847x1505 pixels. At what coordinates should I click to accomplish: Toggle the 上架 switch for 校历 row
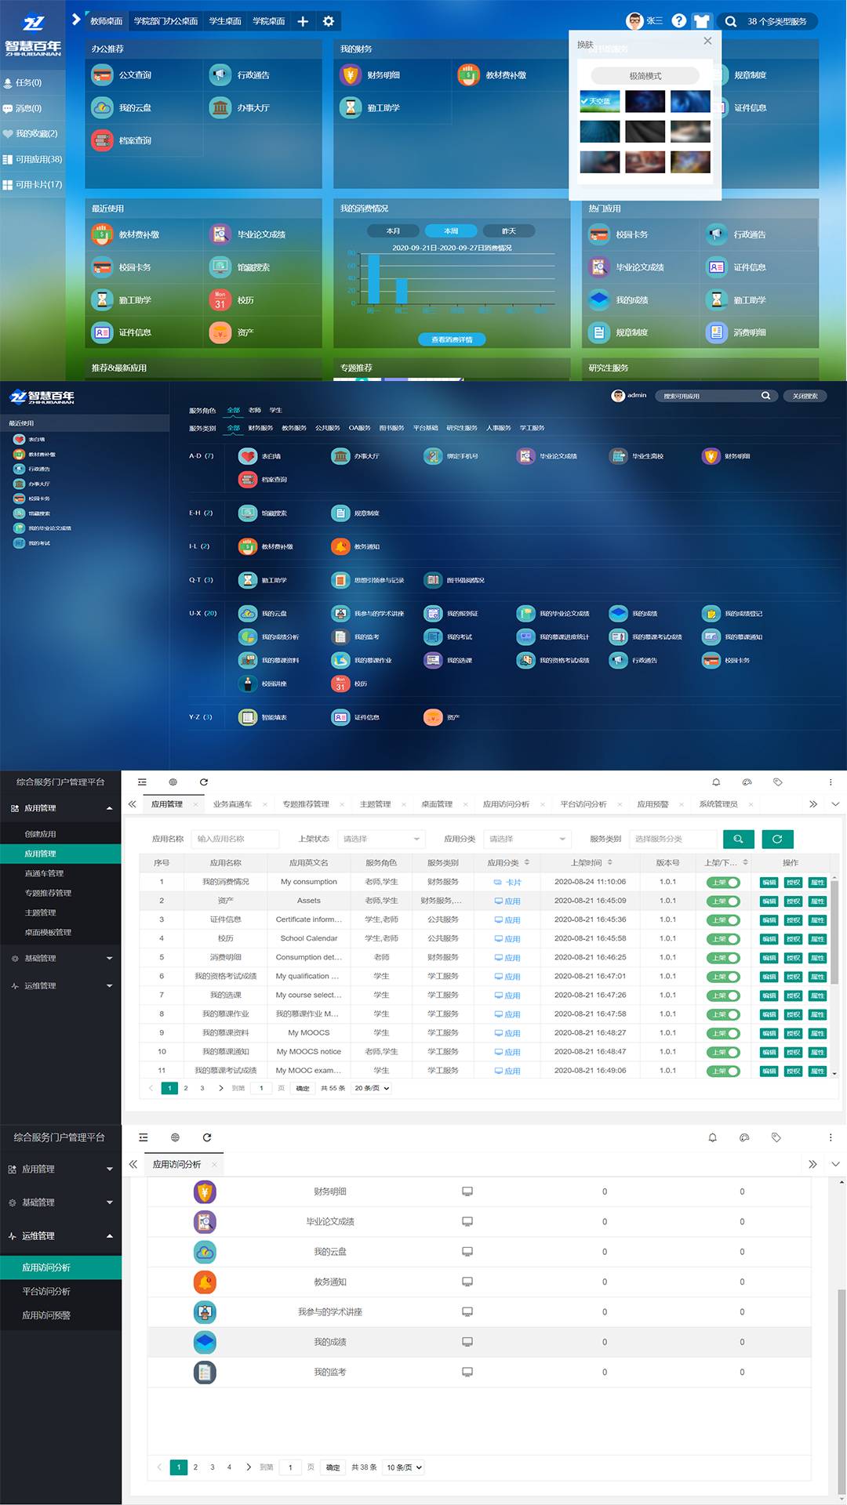click(723, 939)
